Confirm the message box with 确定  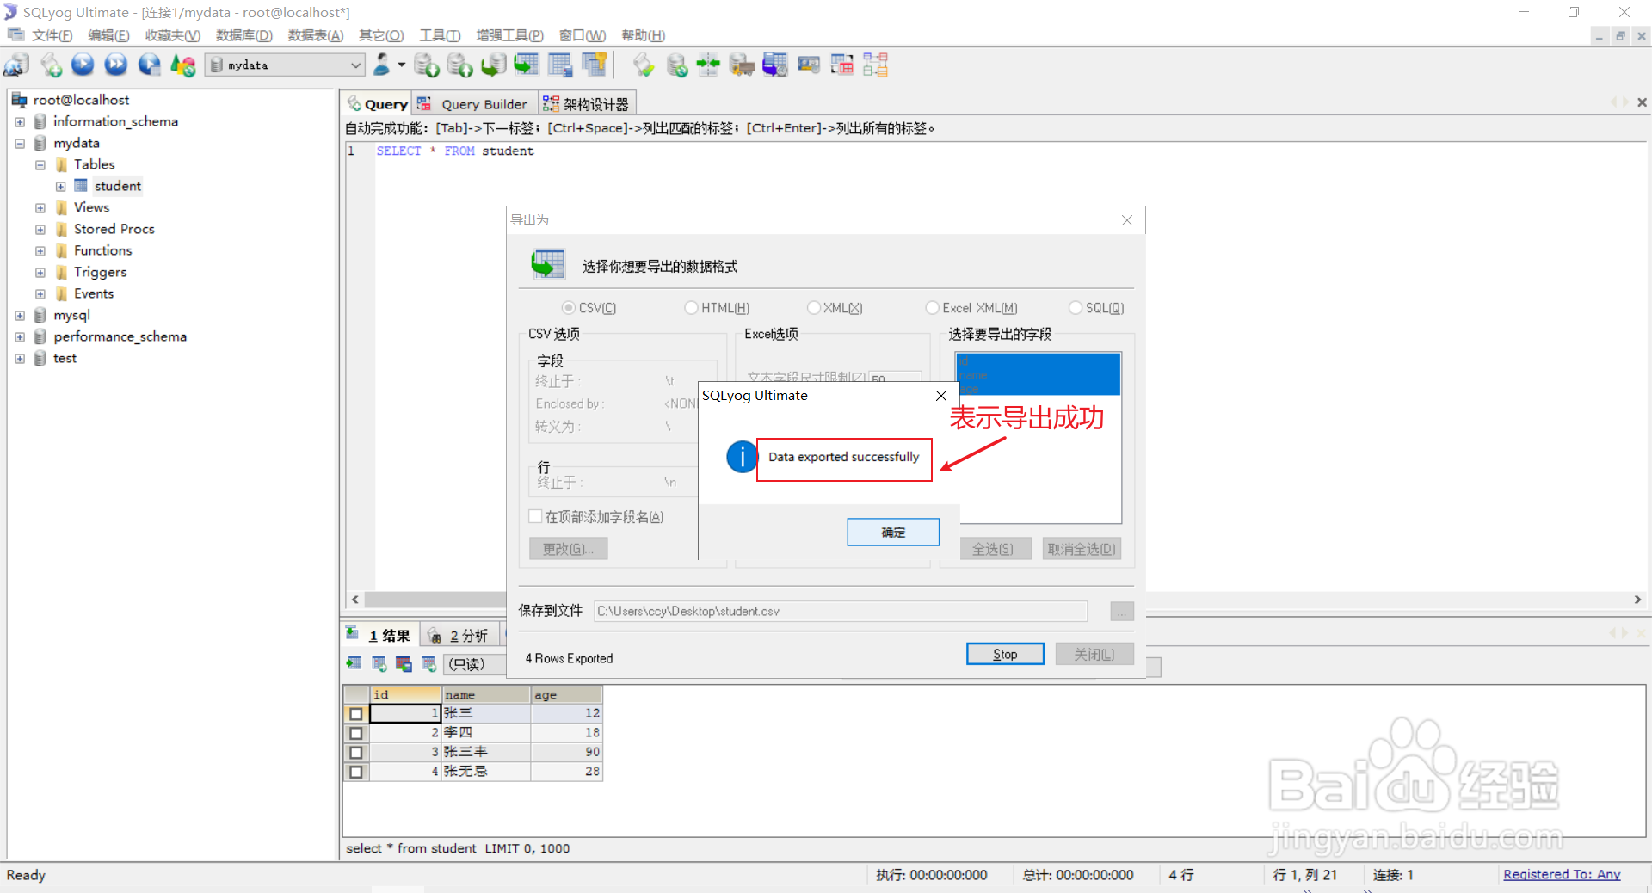click(x=893, y=533)
